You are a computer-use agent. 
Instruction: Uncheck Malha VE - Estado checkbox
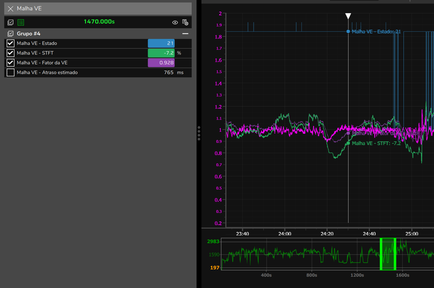point(11,43)
